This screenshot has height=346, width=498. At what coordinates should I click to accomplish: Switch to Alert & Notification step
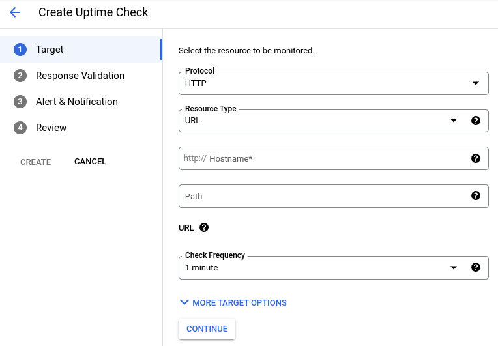(x=77, y=102)
